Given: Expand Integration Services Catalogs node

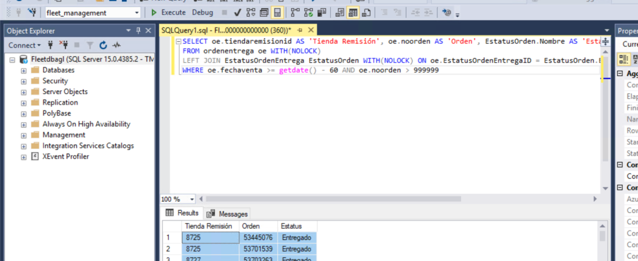Looking at the screenshot, I should point(24,146).
